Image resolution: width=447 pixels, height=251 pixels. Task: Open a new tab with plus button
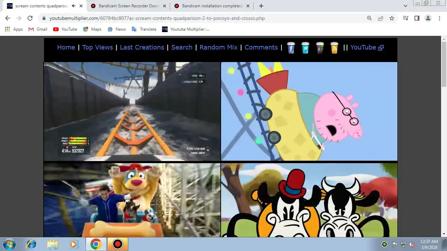(x=261, y=6)
